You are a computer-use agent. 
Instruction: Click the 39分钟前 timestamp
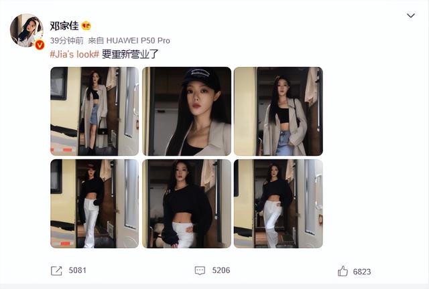tap(67, 41)
